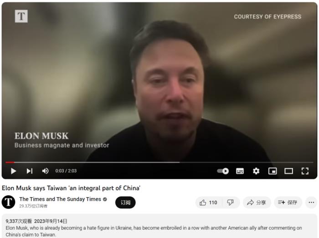Click the Times channel avatar logo
The width and height of the screenshot is (319, 238).
[8, 202]
